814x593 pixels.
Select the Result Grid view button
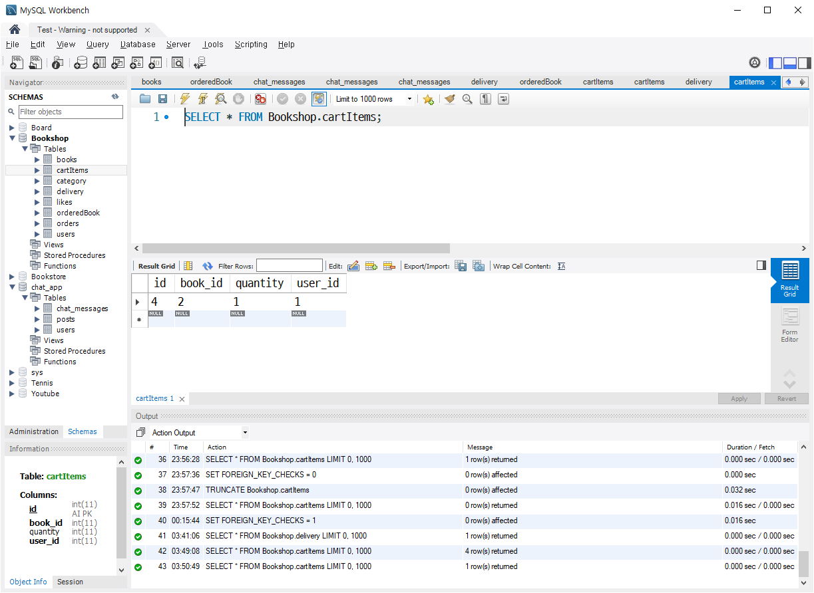point(790,281)
